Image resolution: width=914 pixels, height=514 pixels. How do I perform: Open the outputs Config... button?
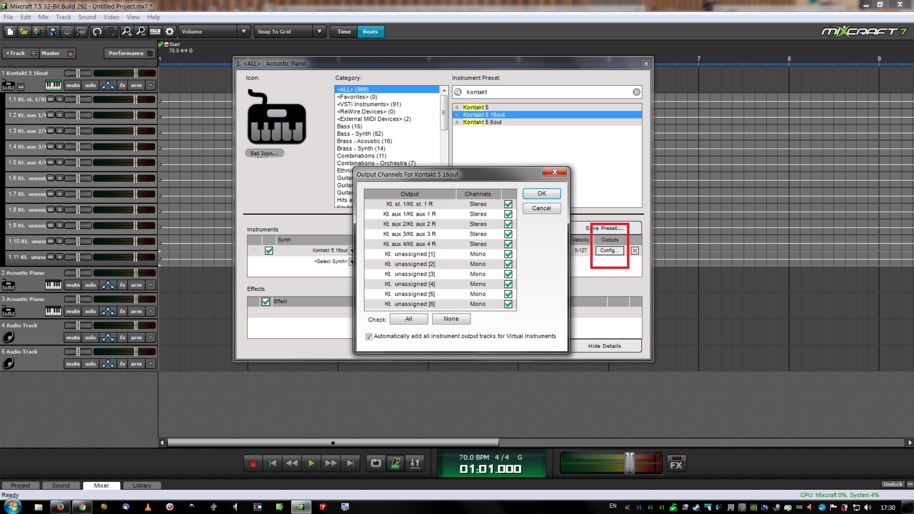coord(609,251)
